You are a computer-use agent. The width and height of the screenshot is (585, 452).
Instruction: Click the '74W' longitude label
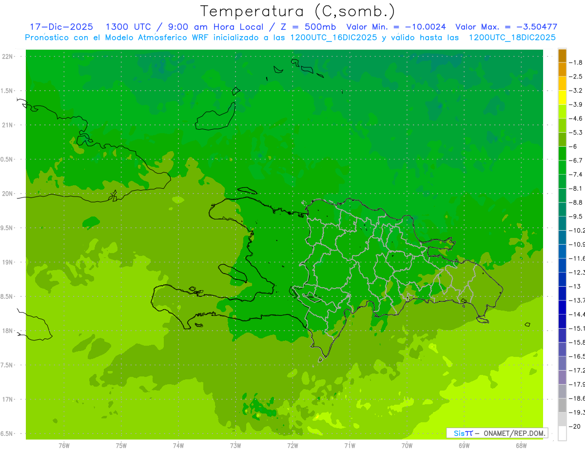[178, 446]
